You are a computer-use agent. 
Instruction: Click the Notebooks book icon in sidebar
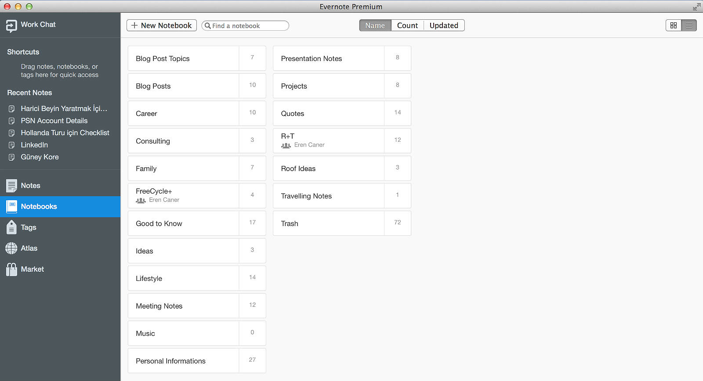[11, 207]
